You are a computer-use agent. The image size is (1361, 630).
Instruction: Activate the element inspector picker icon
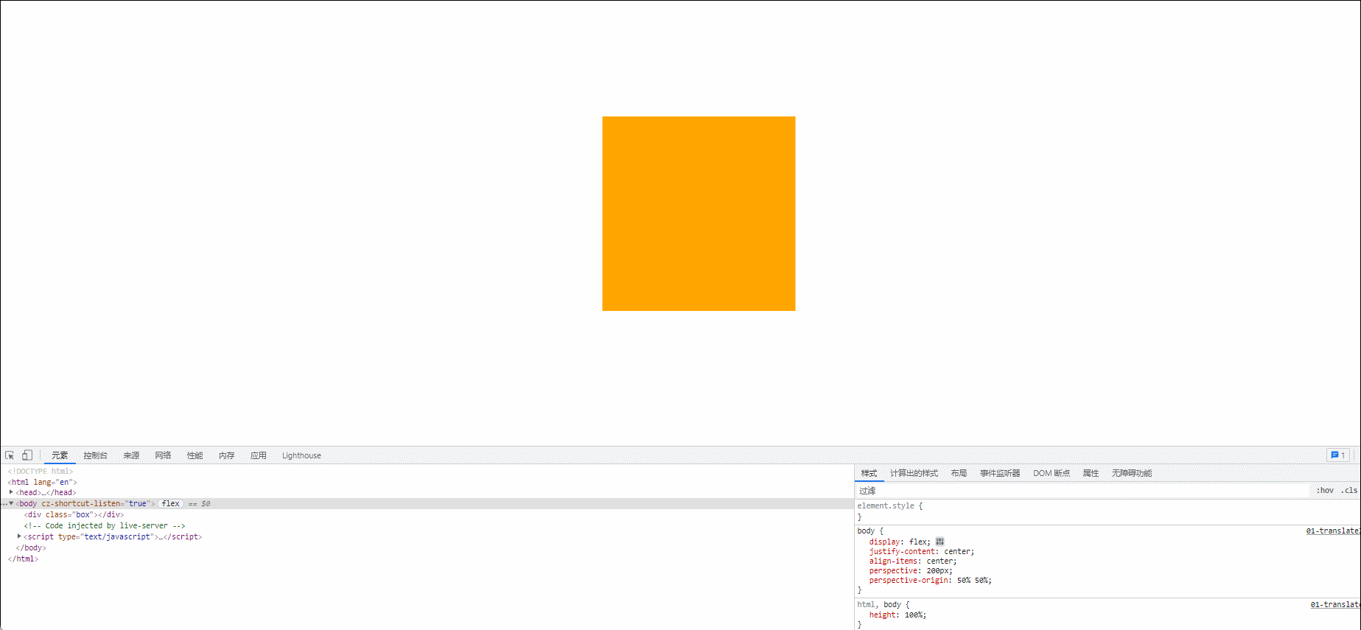[10, 455]
